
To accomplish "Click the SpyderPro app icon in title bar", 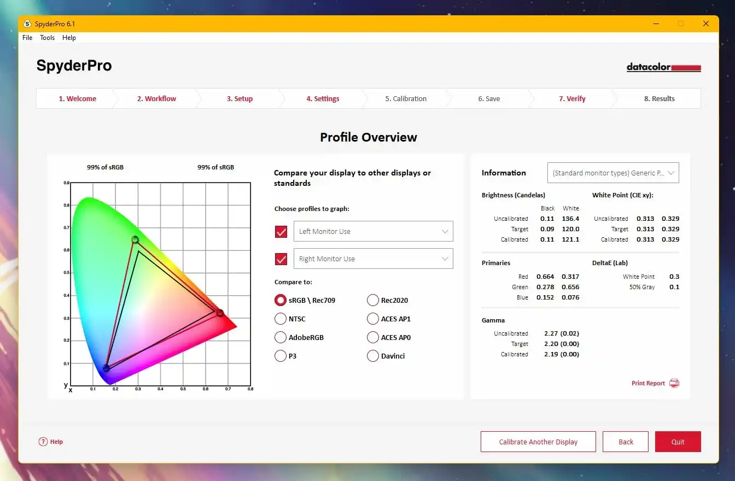I will [x=27, y=24].
